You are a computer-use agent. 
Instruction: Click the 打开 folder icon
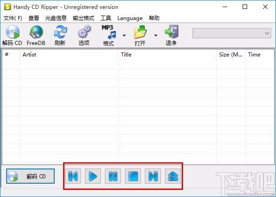(140, 36)
